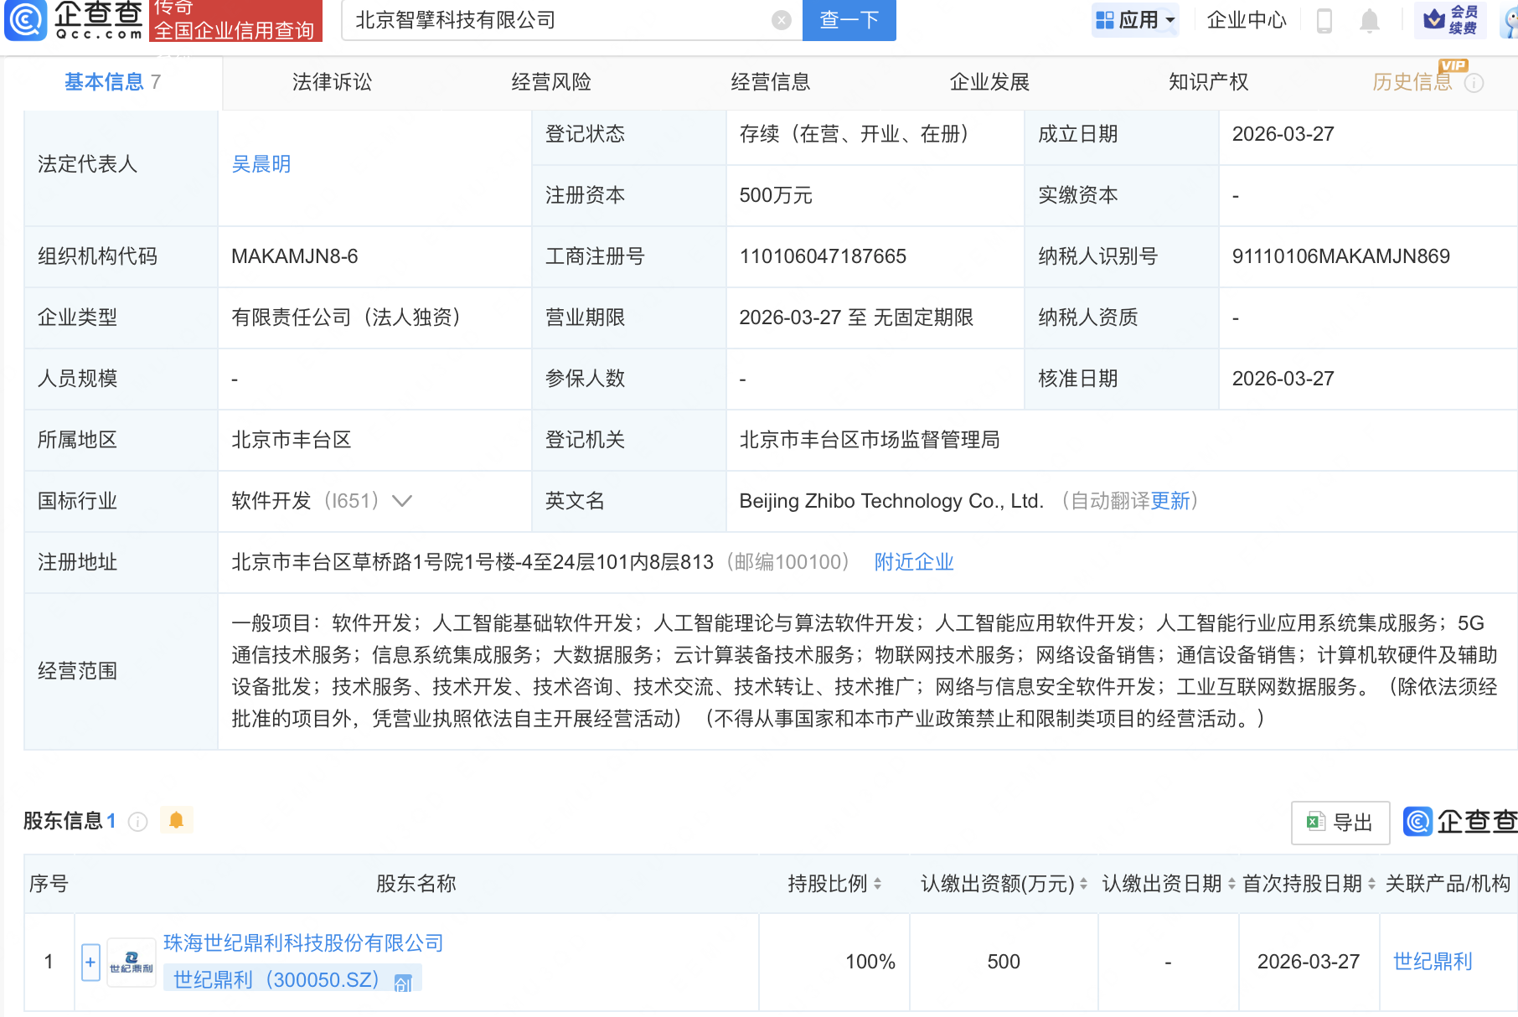The height and width of the screenshot is (1017, 1518).
Task: Expand 软件开发 (I651) industry chevron
Action: pos(403,501)
